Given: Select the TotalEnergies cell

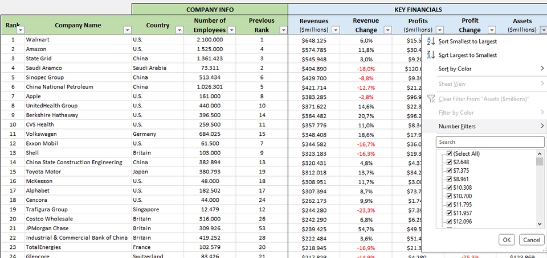Looking at the screenshot, I should click(x=78, y=247).
